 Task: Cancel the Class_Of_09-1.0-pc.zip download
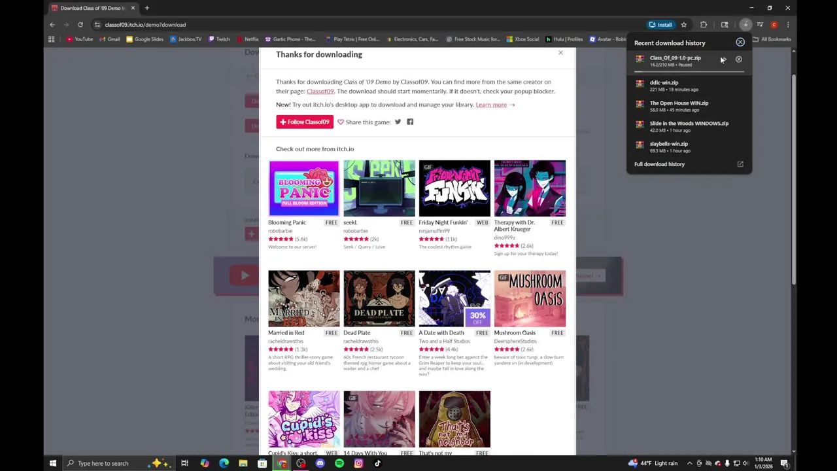pos(739,60)
